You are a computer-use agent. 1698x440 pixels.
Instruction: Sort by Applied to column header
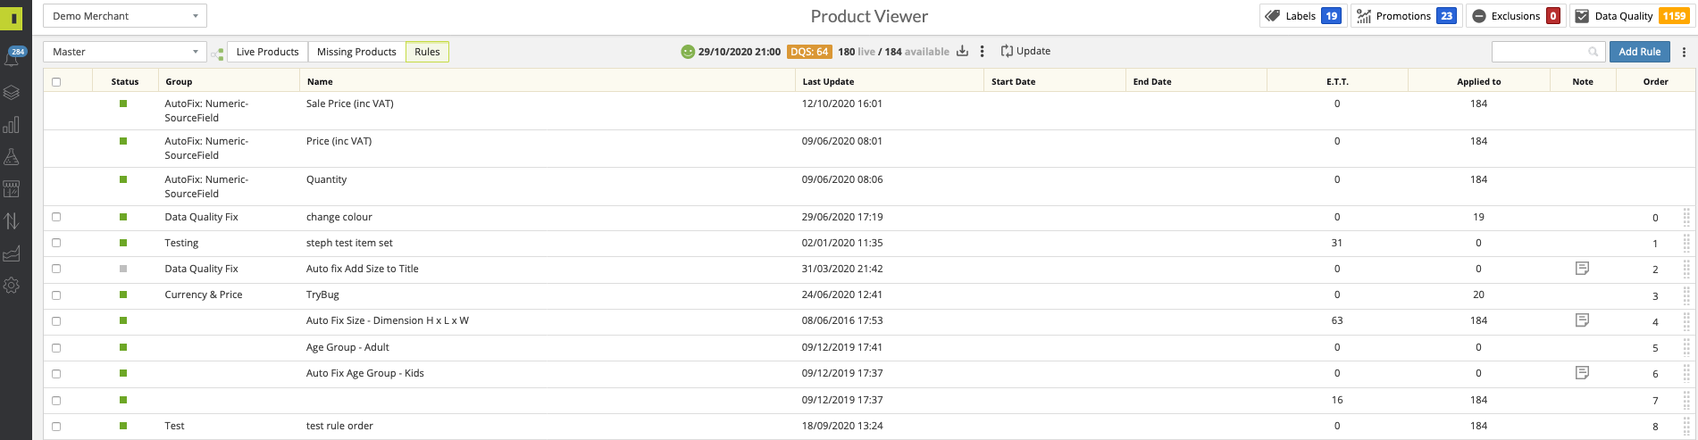click(1478, 81)
